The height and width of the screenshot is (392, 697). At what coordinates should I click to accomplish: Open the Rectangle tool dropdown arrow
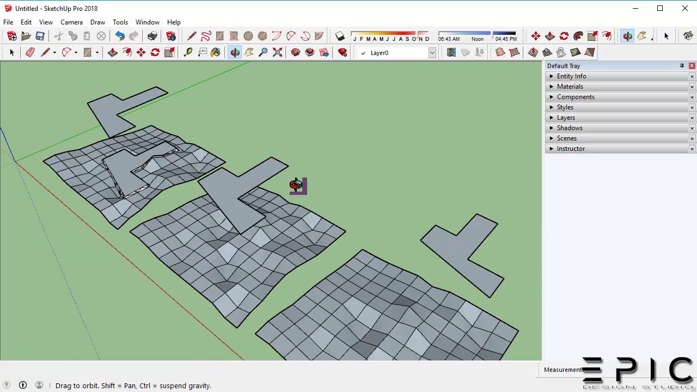pyautogui.click(x=97, y=52)
